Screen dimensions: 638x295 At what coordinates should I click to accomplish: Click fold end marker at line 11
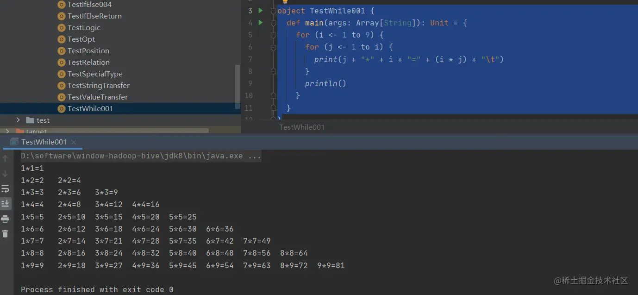[273, 108]
